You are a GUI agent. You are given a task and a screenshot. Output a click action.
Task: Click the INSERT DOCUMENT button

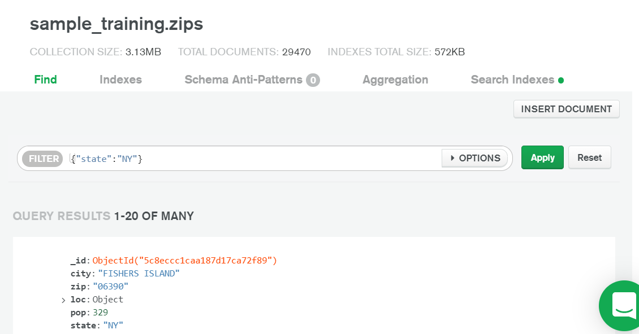(566, 109)
